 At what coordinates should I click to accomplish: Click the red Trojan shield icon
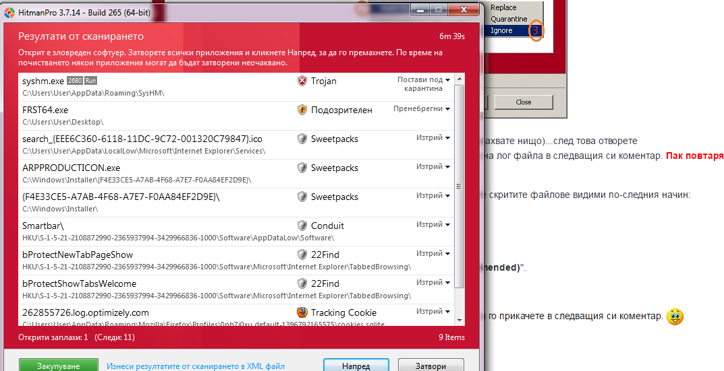[302, 81]
